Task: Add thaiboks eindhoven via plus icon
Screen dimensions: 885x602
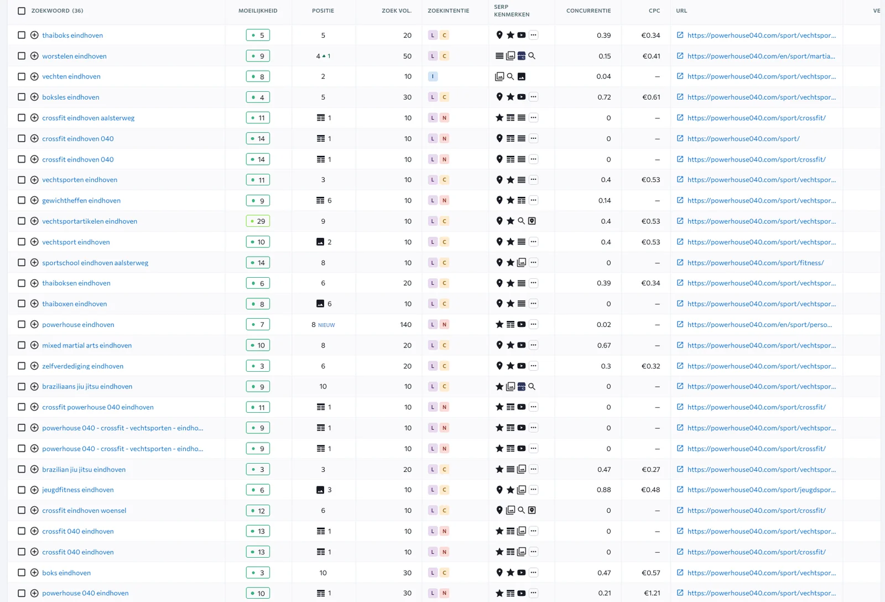Action: [34, 35]
